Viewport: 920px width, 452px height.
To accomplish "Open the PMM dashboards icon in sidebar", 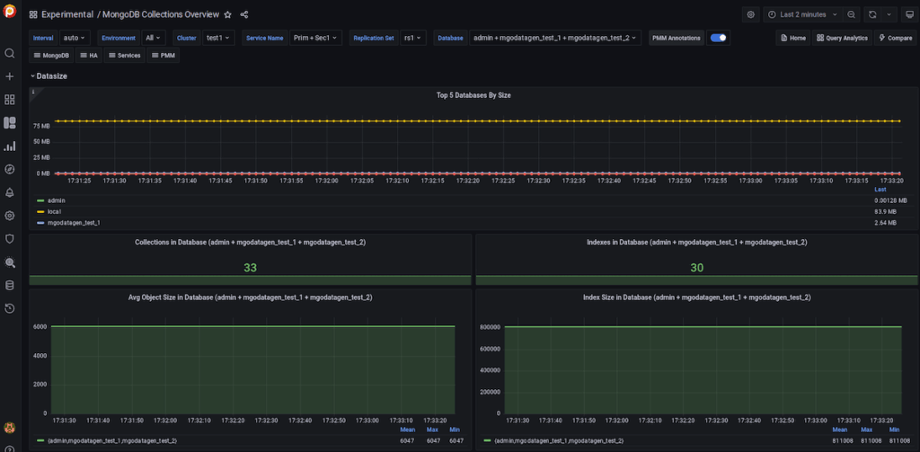I will tap(9, 123).
